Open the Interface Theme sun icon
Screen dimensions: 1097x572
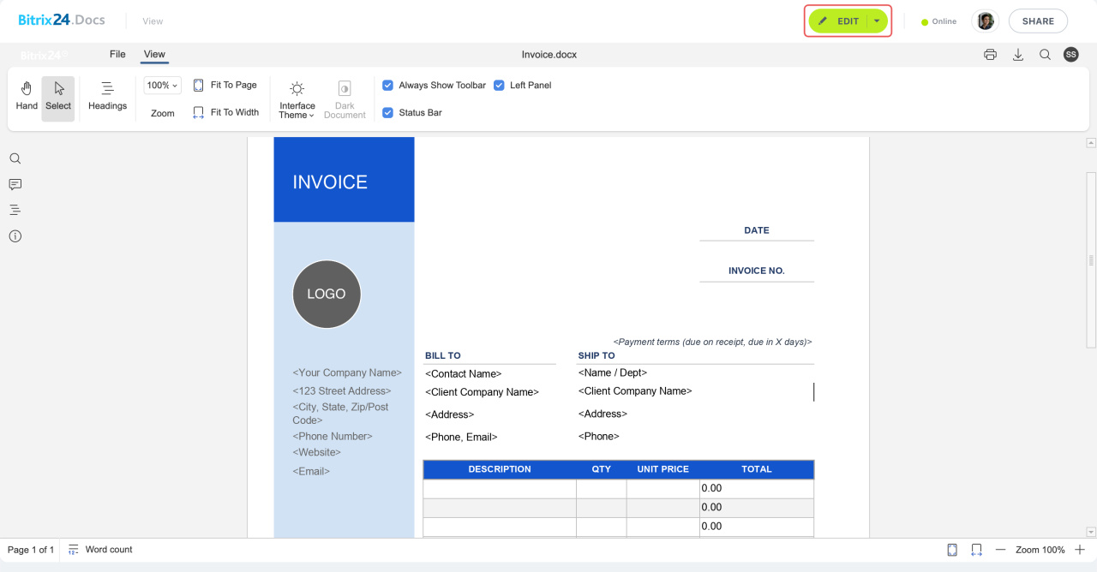(297, 88)
